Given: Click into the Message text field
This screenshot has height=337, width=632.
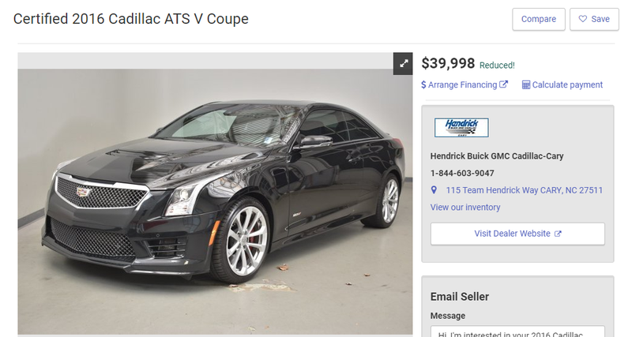Looking at the screenshot, I should click(517, 331).
